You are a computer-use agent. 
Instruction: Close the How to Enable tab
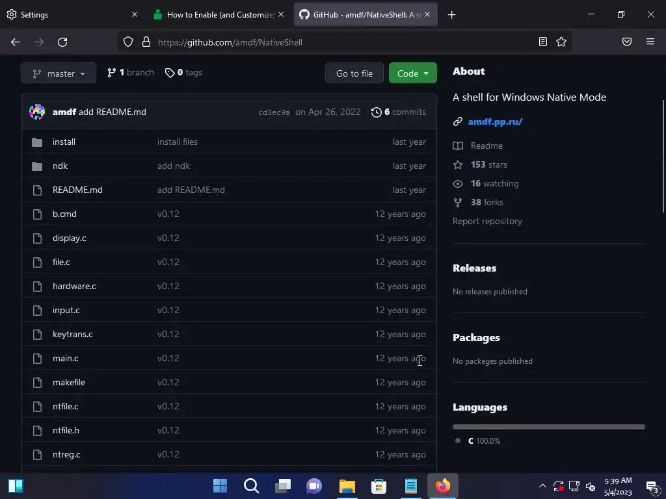coord(281,14)
